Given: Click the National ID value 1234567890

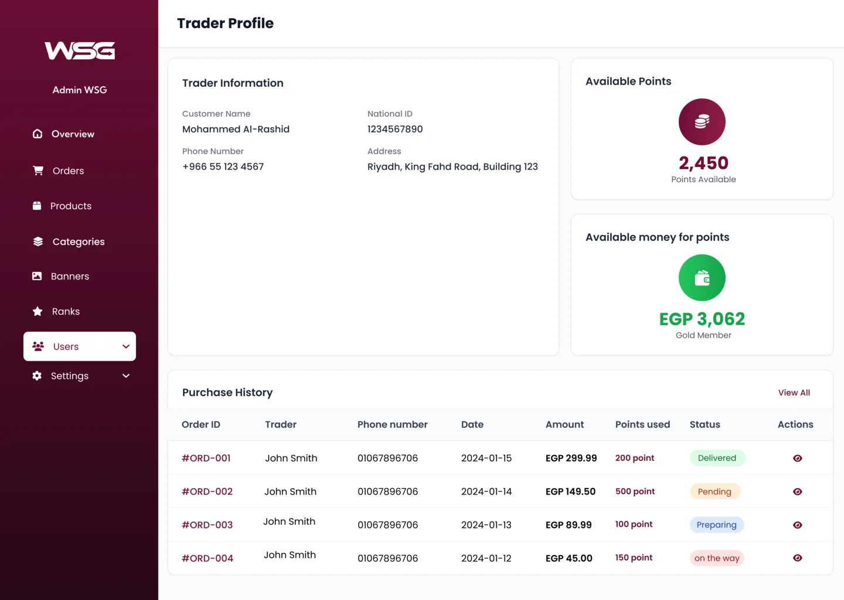Looking at the screenshot, I should pos(395,129).
